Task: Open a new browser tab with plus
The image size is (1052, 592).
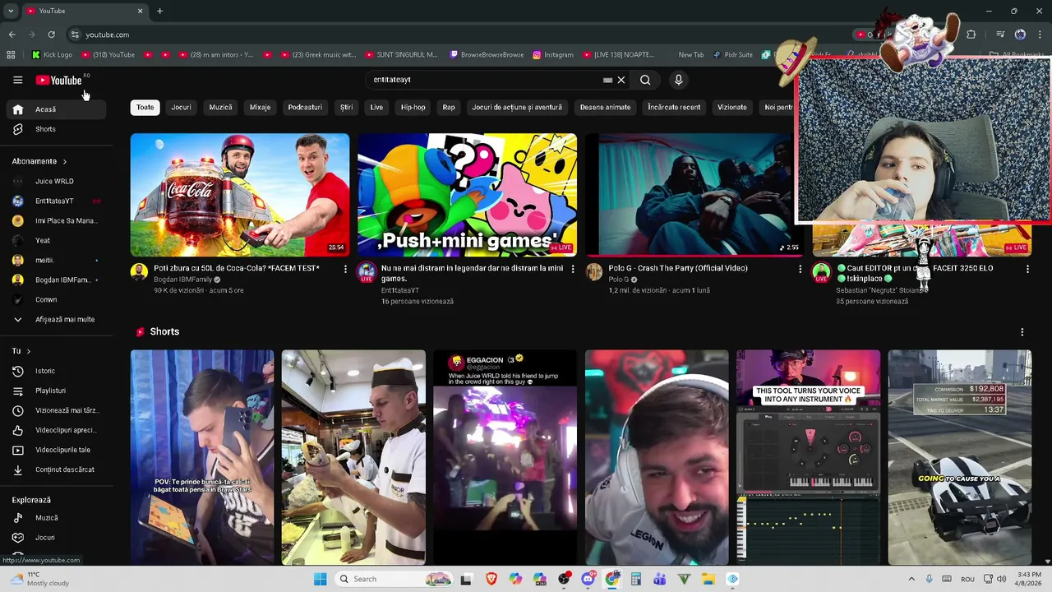Action: [x=159, y=11]
